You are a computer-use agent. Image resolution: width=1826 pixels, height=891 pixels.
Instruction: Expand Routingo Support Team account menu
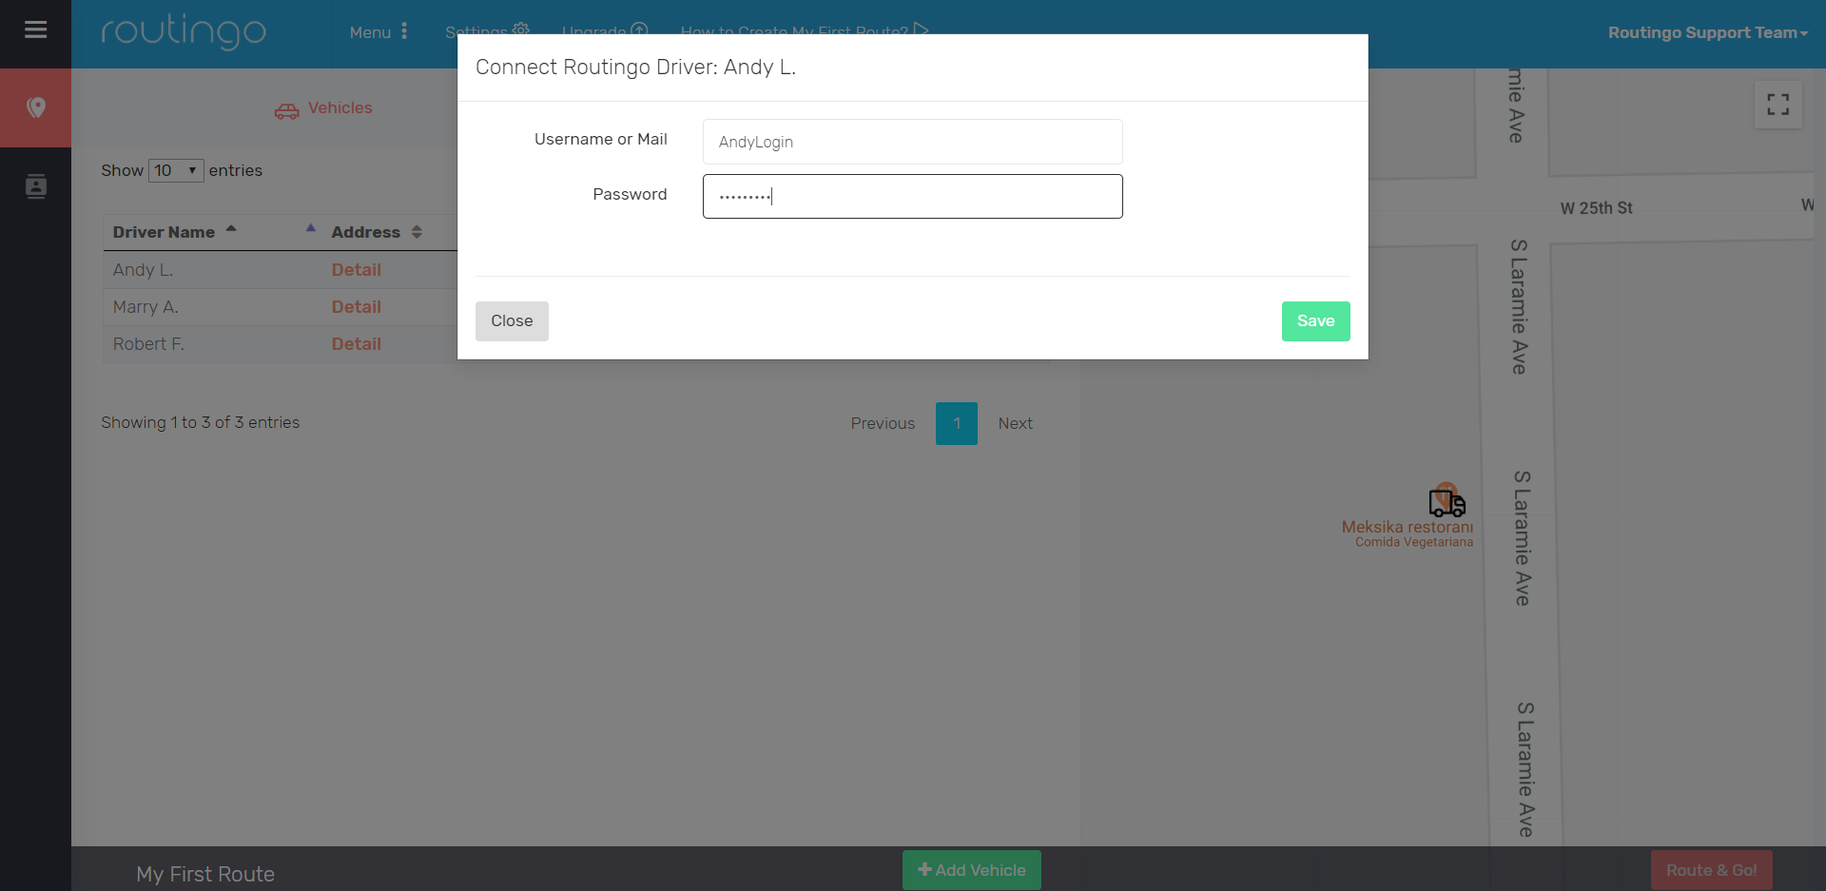(1708, 32)
